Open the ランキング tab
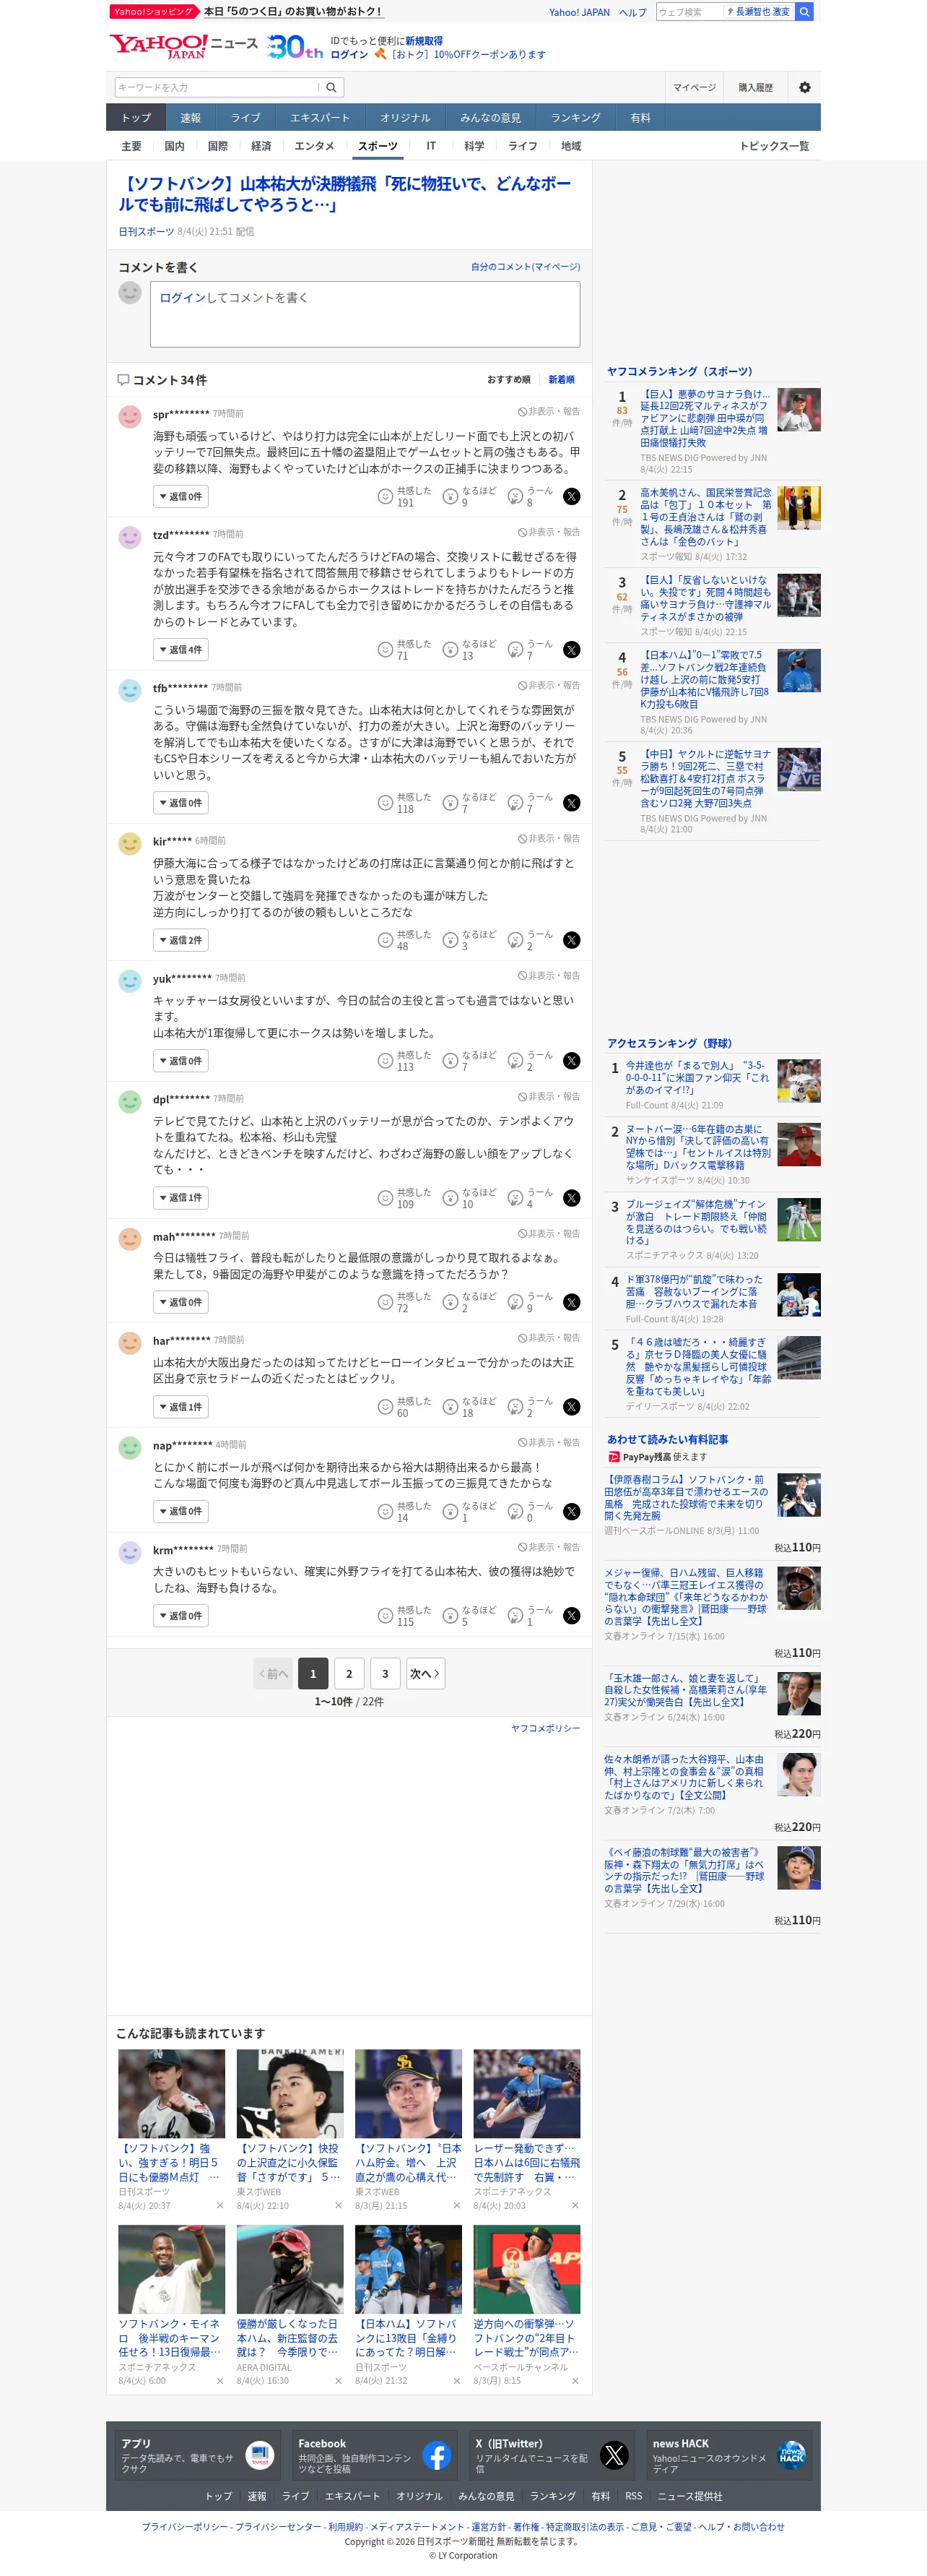The height and width of the screenshot is (2576, 927). pos(575,118)
